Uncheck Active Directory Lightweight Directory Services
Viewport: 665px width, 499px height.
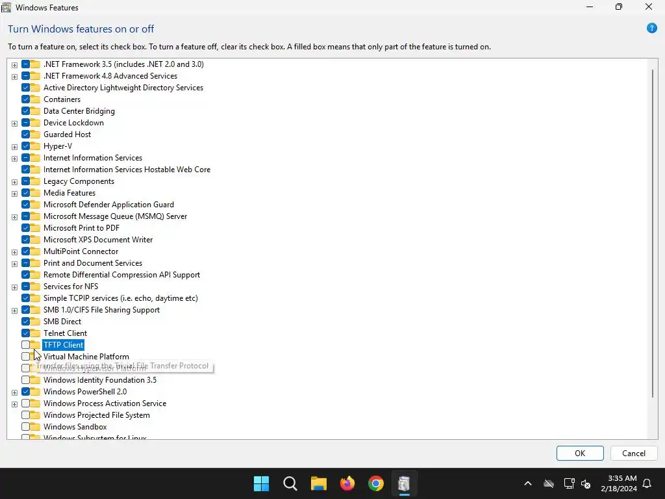(25, 88)
